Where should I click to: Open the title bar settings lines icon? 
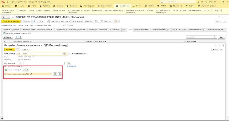pyautogui.click(x=215, y=2)
